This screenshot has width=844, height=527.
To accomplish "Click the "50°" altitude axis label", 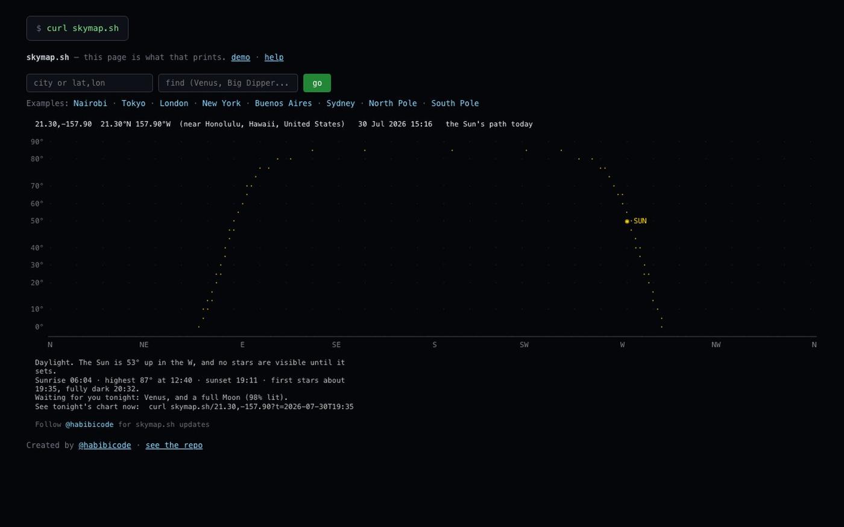I will tap(37, 221).
